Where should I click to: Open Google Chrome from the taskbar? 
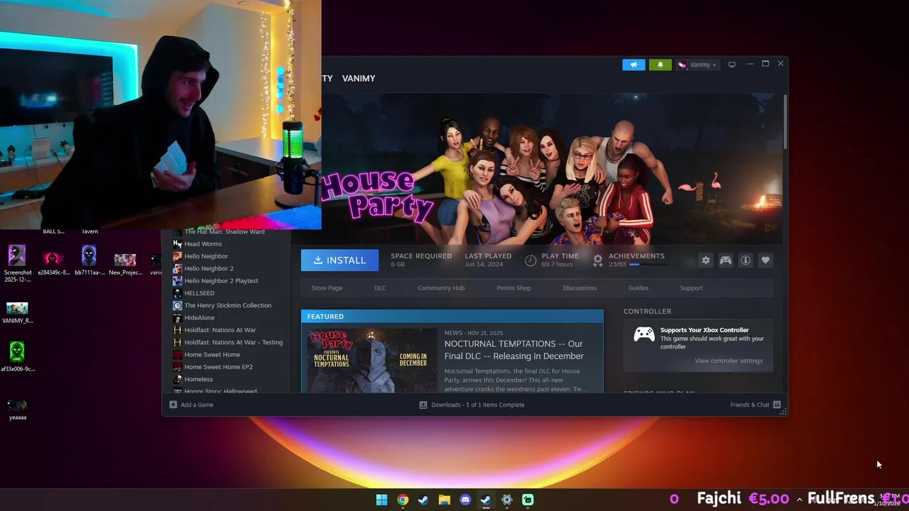tap(403, 500)
